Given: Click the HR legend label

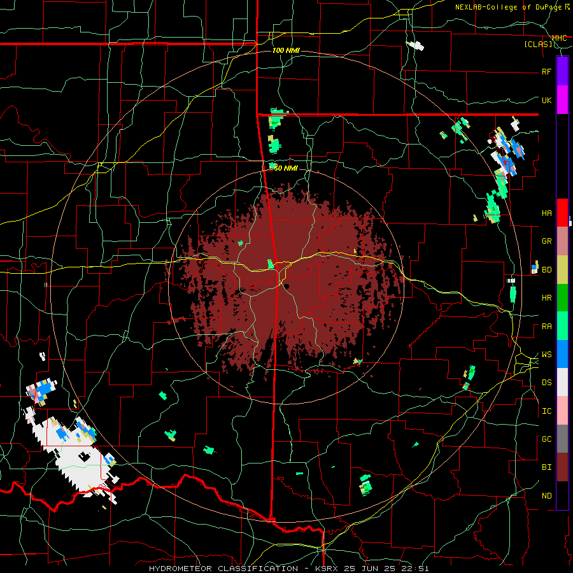Looking at the screenshot, I should 546,298.
